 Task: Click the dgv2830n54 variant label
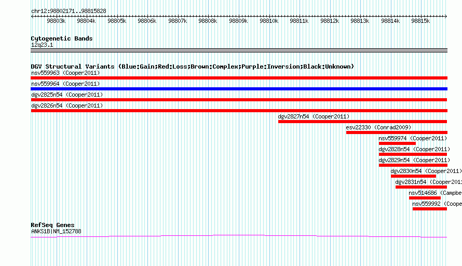(x=426, y=171)
